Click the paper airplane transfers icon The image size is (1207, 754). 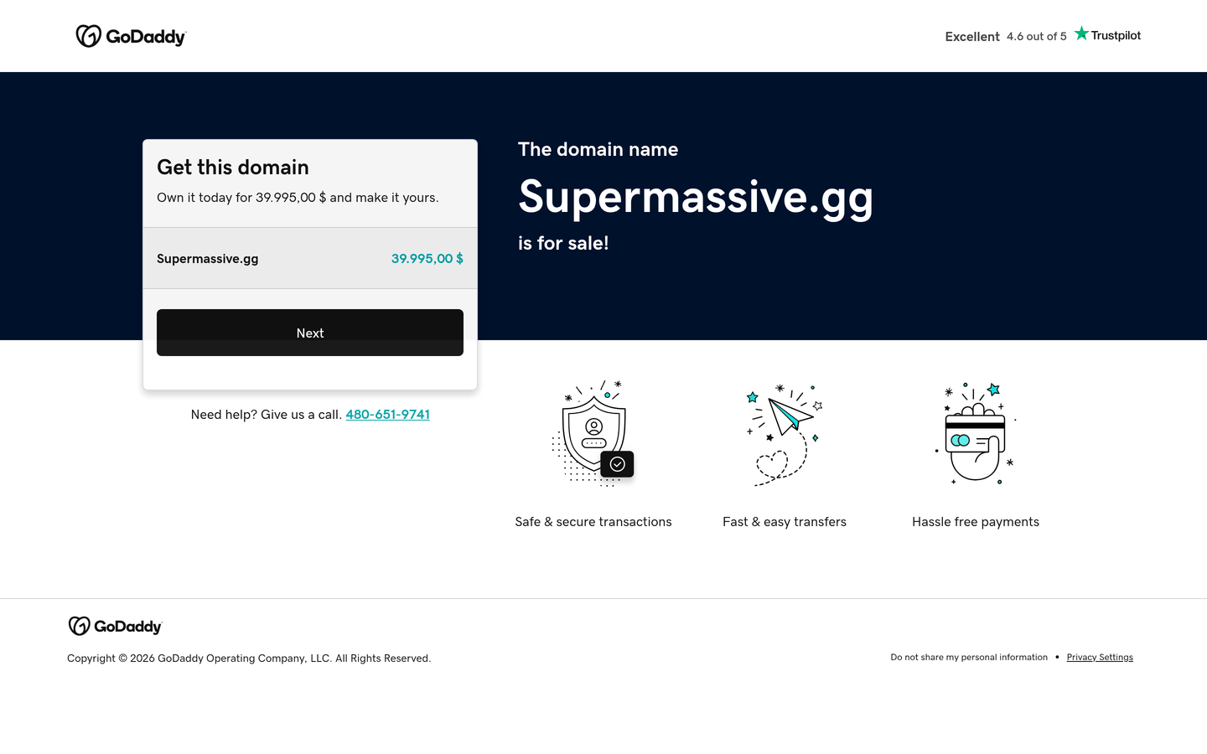[x=785, y=435]
